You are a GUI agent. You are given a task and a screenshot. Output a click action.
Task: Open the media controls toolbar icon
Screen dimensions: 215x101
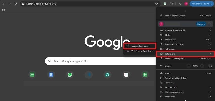pos(180,4)
